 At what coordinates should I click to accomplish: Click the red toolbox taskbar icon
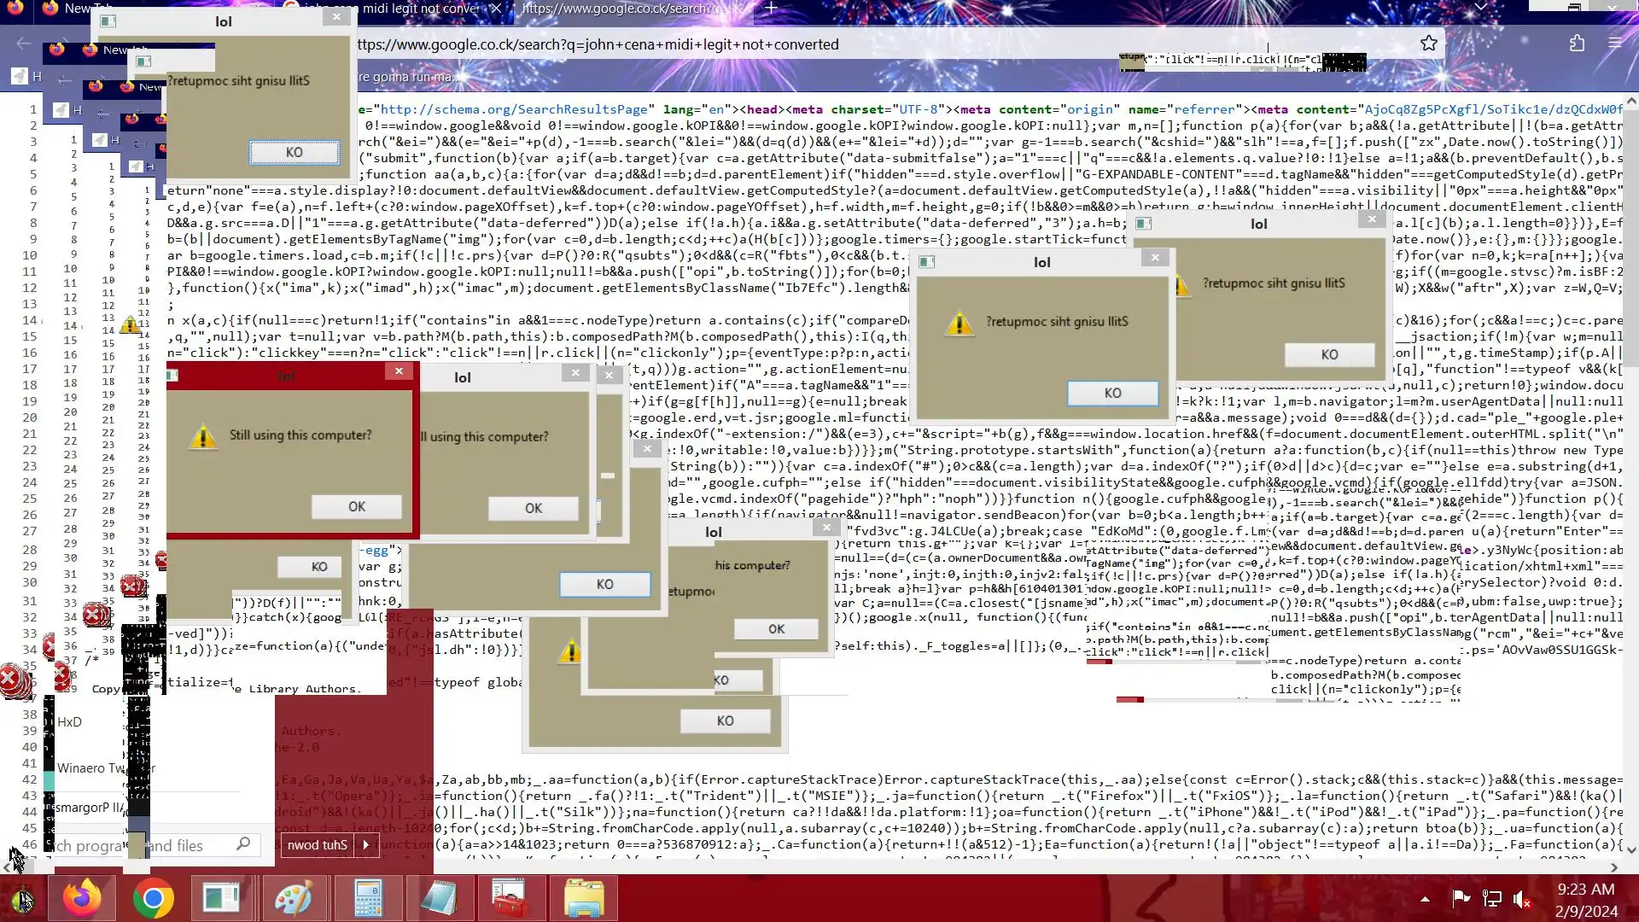511,898
